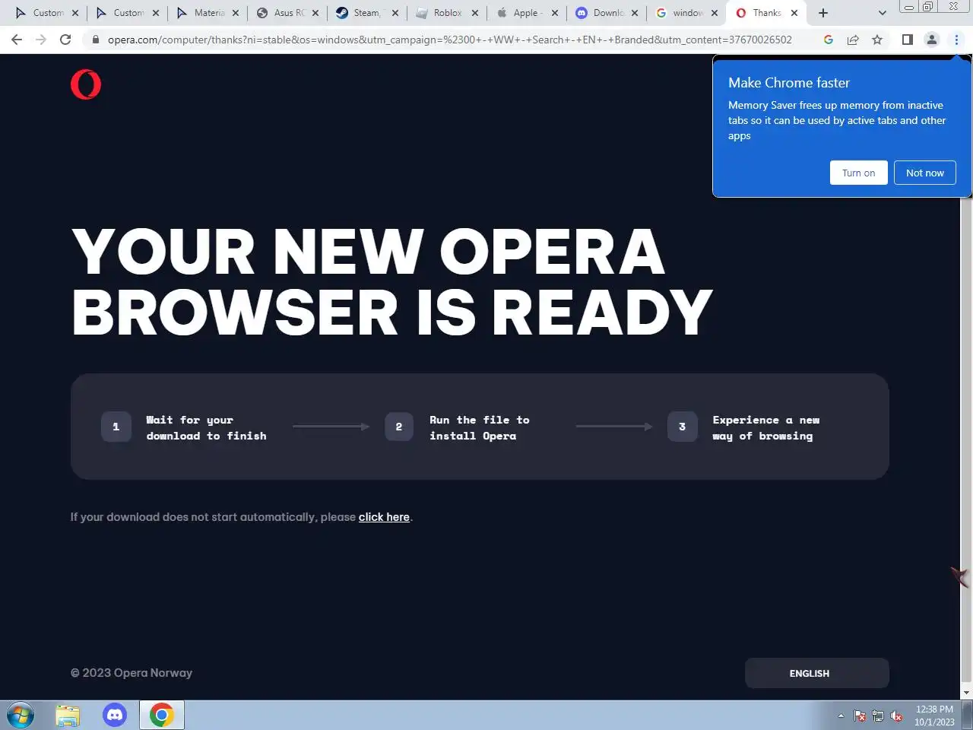Open the ENGLISH language selector

click(817, 673)
